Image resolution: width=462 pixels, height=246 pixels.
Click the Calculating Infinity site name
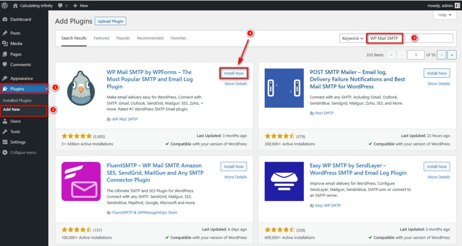(x=36, y=5)
